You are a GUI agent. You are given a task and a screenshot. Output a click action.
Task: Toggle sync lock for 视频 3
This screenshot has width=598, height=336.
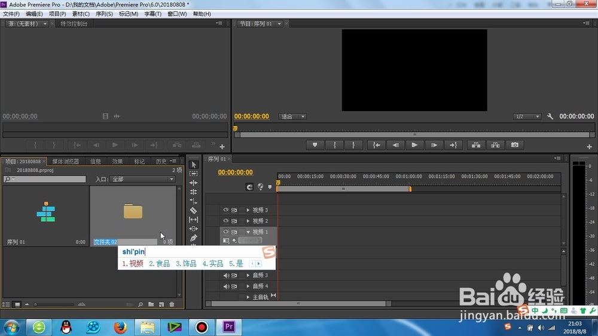(234, 210)
